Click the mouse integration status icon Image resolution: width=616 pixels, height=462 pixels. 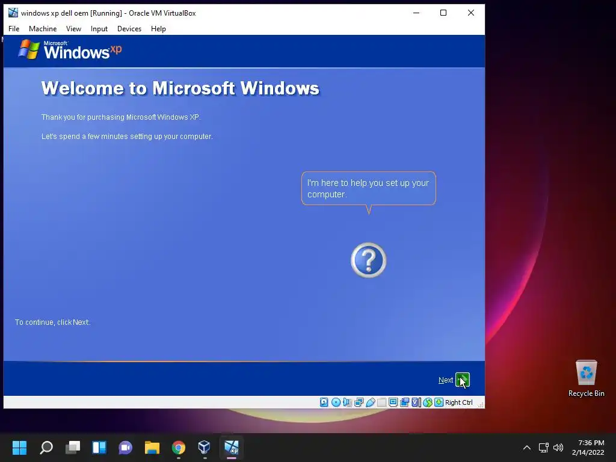click(x=428, y=402)
